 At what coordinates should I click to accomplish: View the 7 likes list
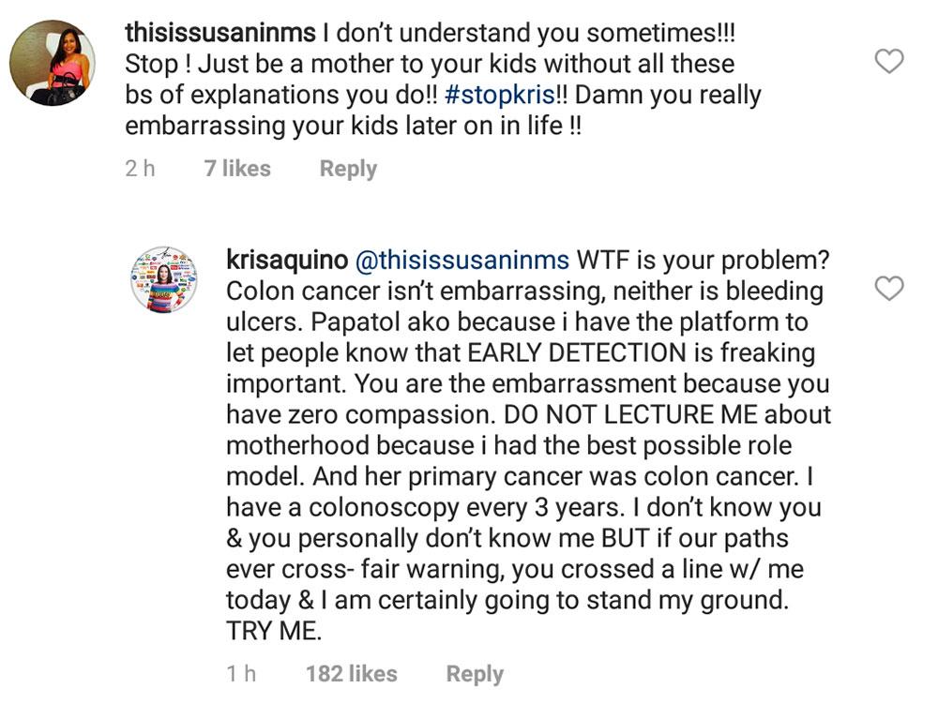pyautogui.click(x=236, y=169)
